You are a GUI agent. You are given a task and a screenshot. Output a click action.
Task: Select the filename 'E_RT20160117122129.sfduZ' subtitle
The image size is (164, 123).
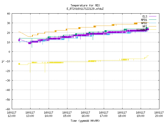[x=85, y=9]
